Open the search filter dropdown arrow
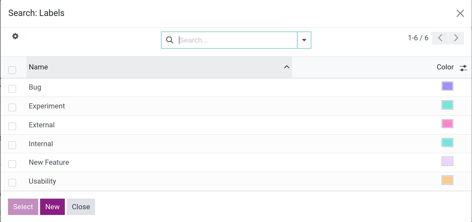 (x=304, y=40)
